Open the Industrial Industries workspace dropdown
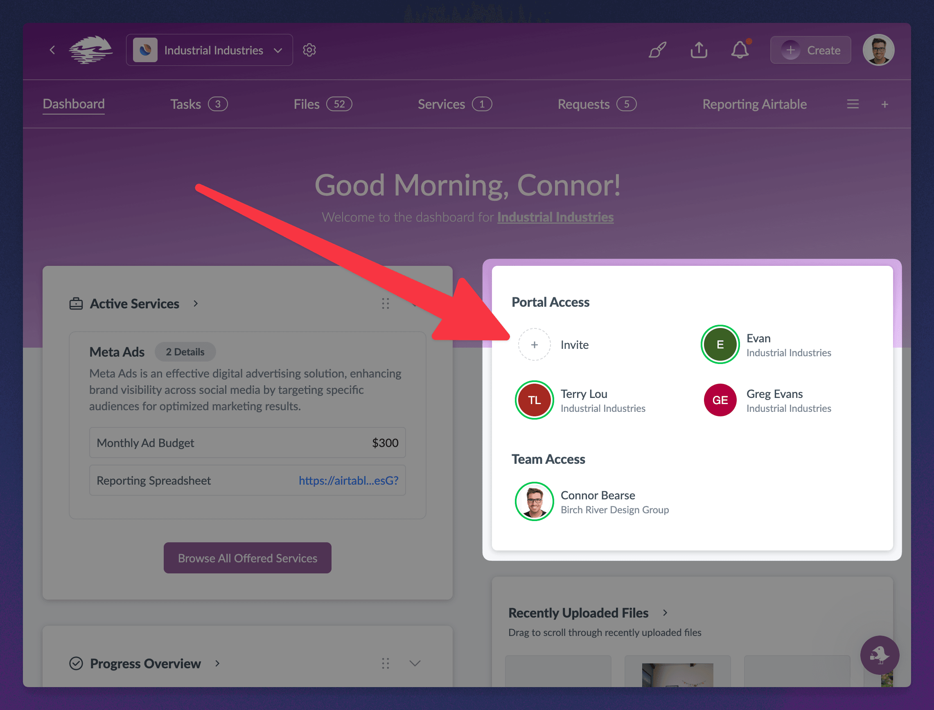 tap(209, 50)
